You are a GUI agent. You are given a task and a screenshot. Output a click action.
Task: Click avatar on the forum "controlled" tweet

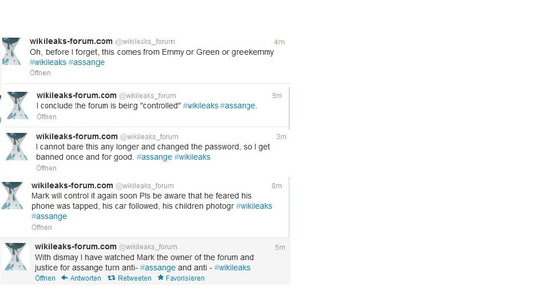(18, 106)
